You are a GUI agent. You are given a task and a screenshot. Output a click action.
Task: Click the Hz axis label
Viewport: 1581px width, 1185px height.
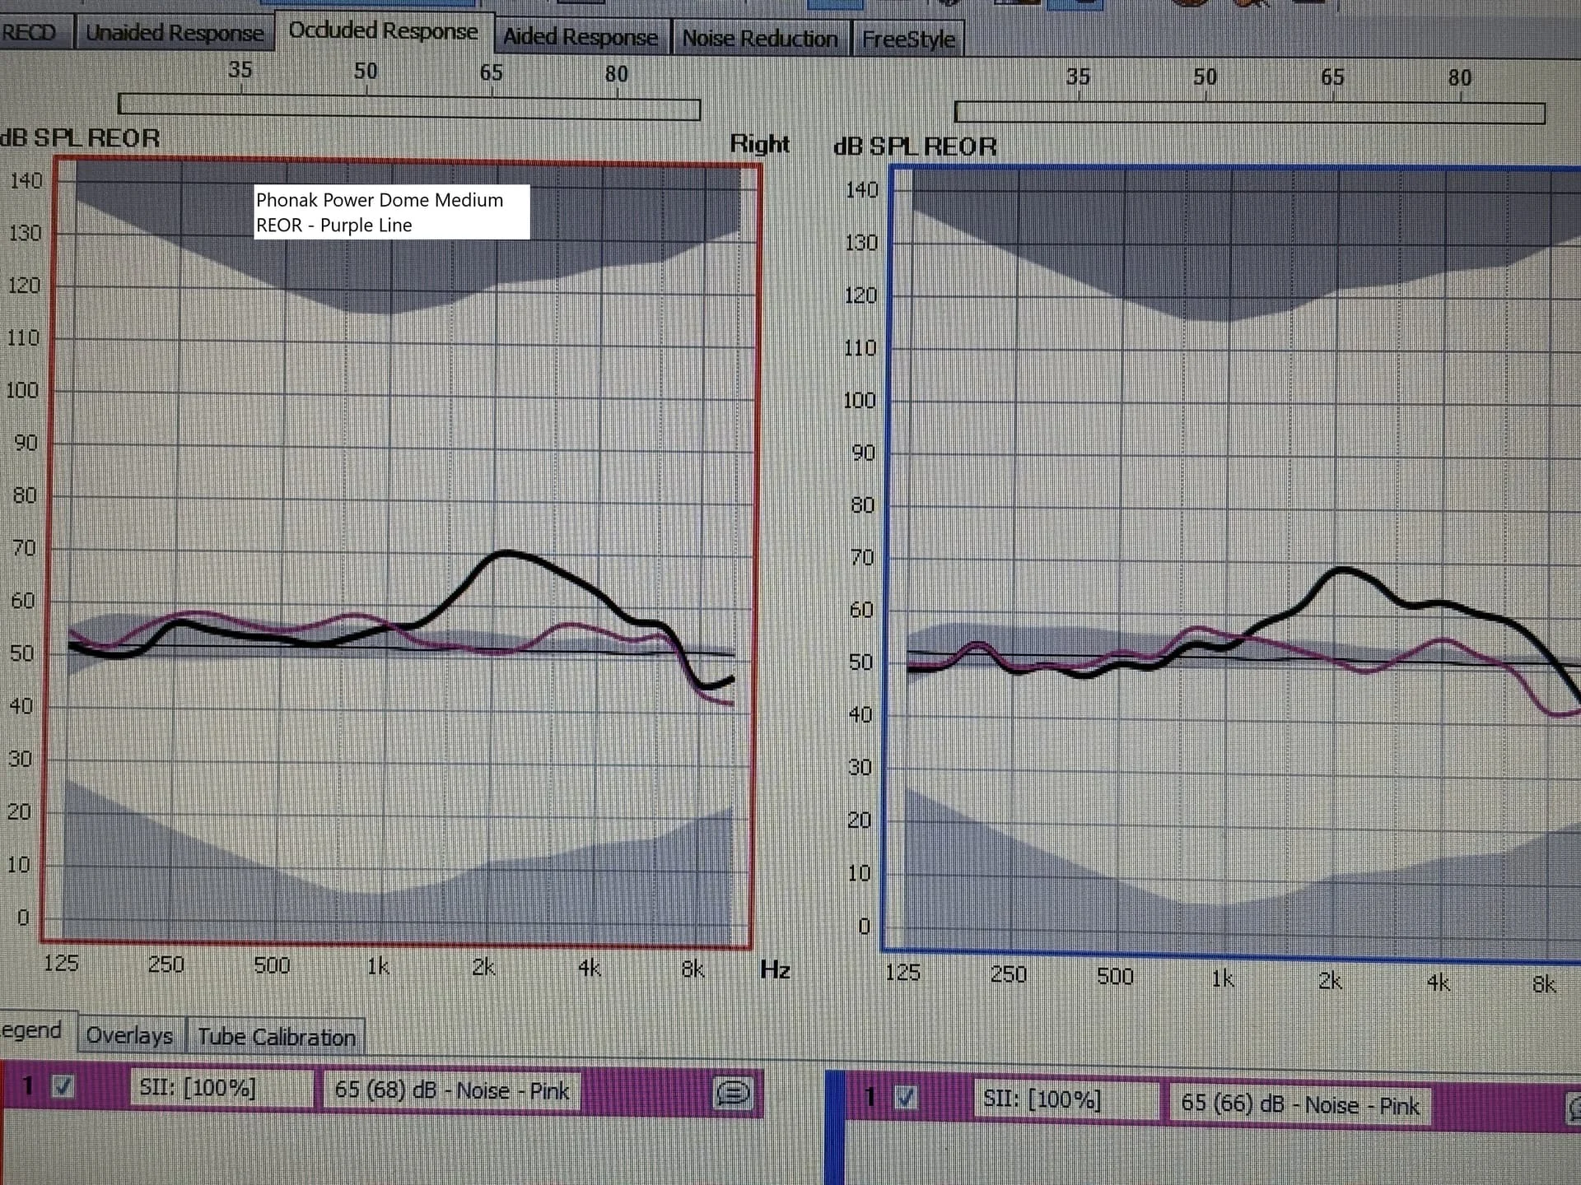tap(775, 969)
